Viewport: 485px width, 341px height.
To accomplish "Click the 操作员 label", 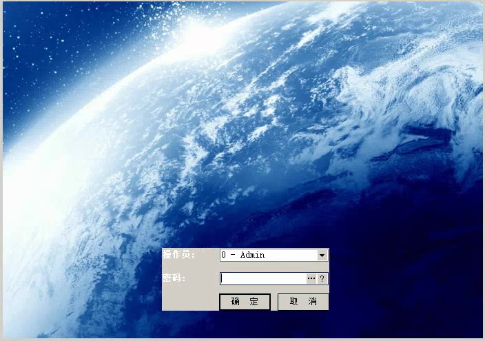I will [x=179, y=255].
